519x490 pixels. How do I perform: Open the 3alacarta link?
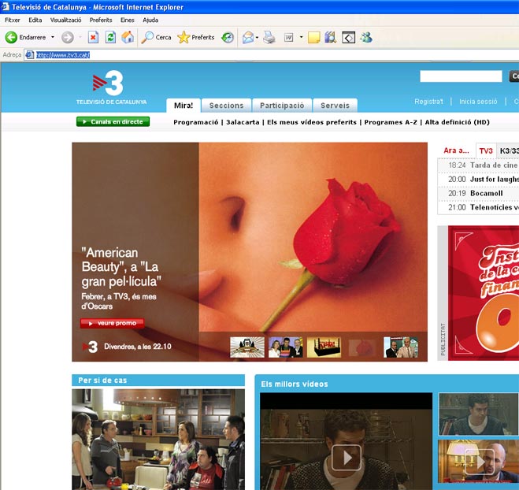pos(243,122)
